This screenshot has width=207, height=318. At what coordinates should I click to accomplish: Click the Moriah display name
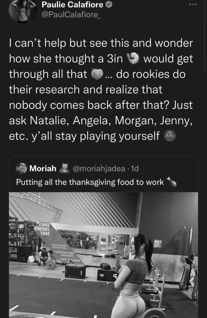43,169
